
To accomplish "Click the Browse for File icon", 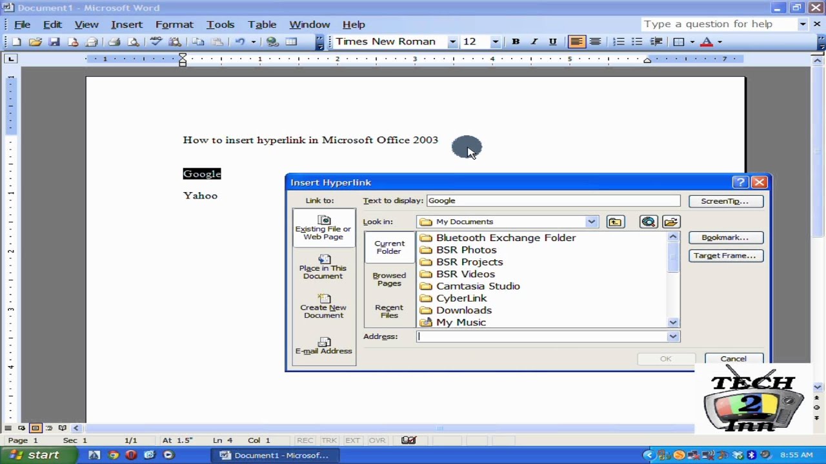I will [670, 222].
